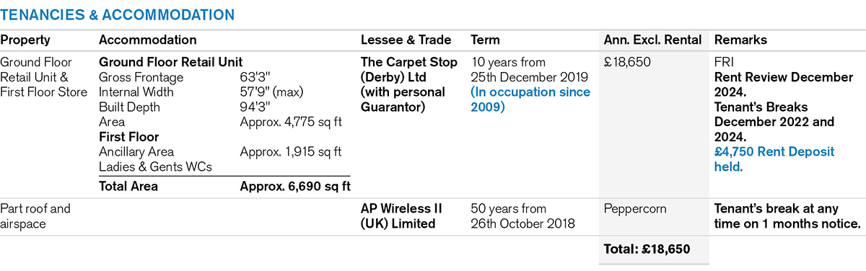Click the Rent Review December 2024 remark

click(784, 84)
